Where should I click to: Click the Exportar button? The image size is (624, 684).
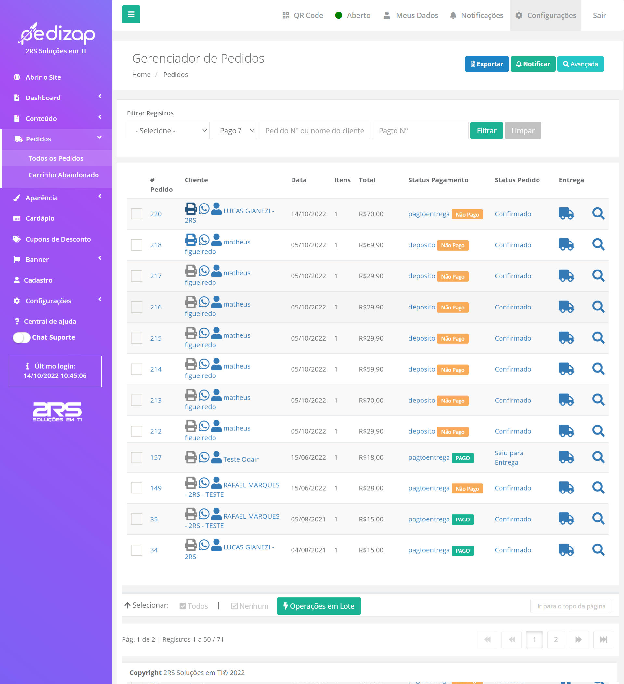[x=486, y=64]
